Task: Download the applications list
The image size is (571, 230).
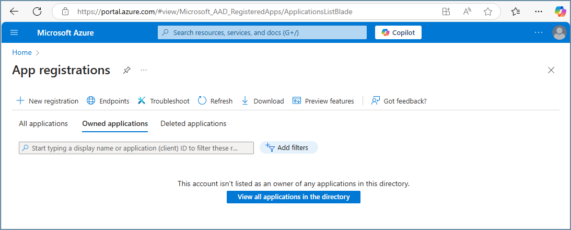Action: click(x=263, y=101)
